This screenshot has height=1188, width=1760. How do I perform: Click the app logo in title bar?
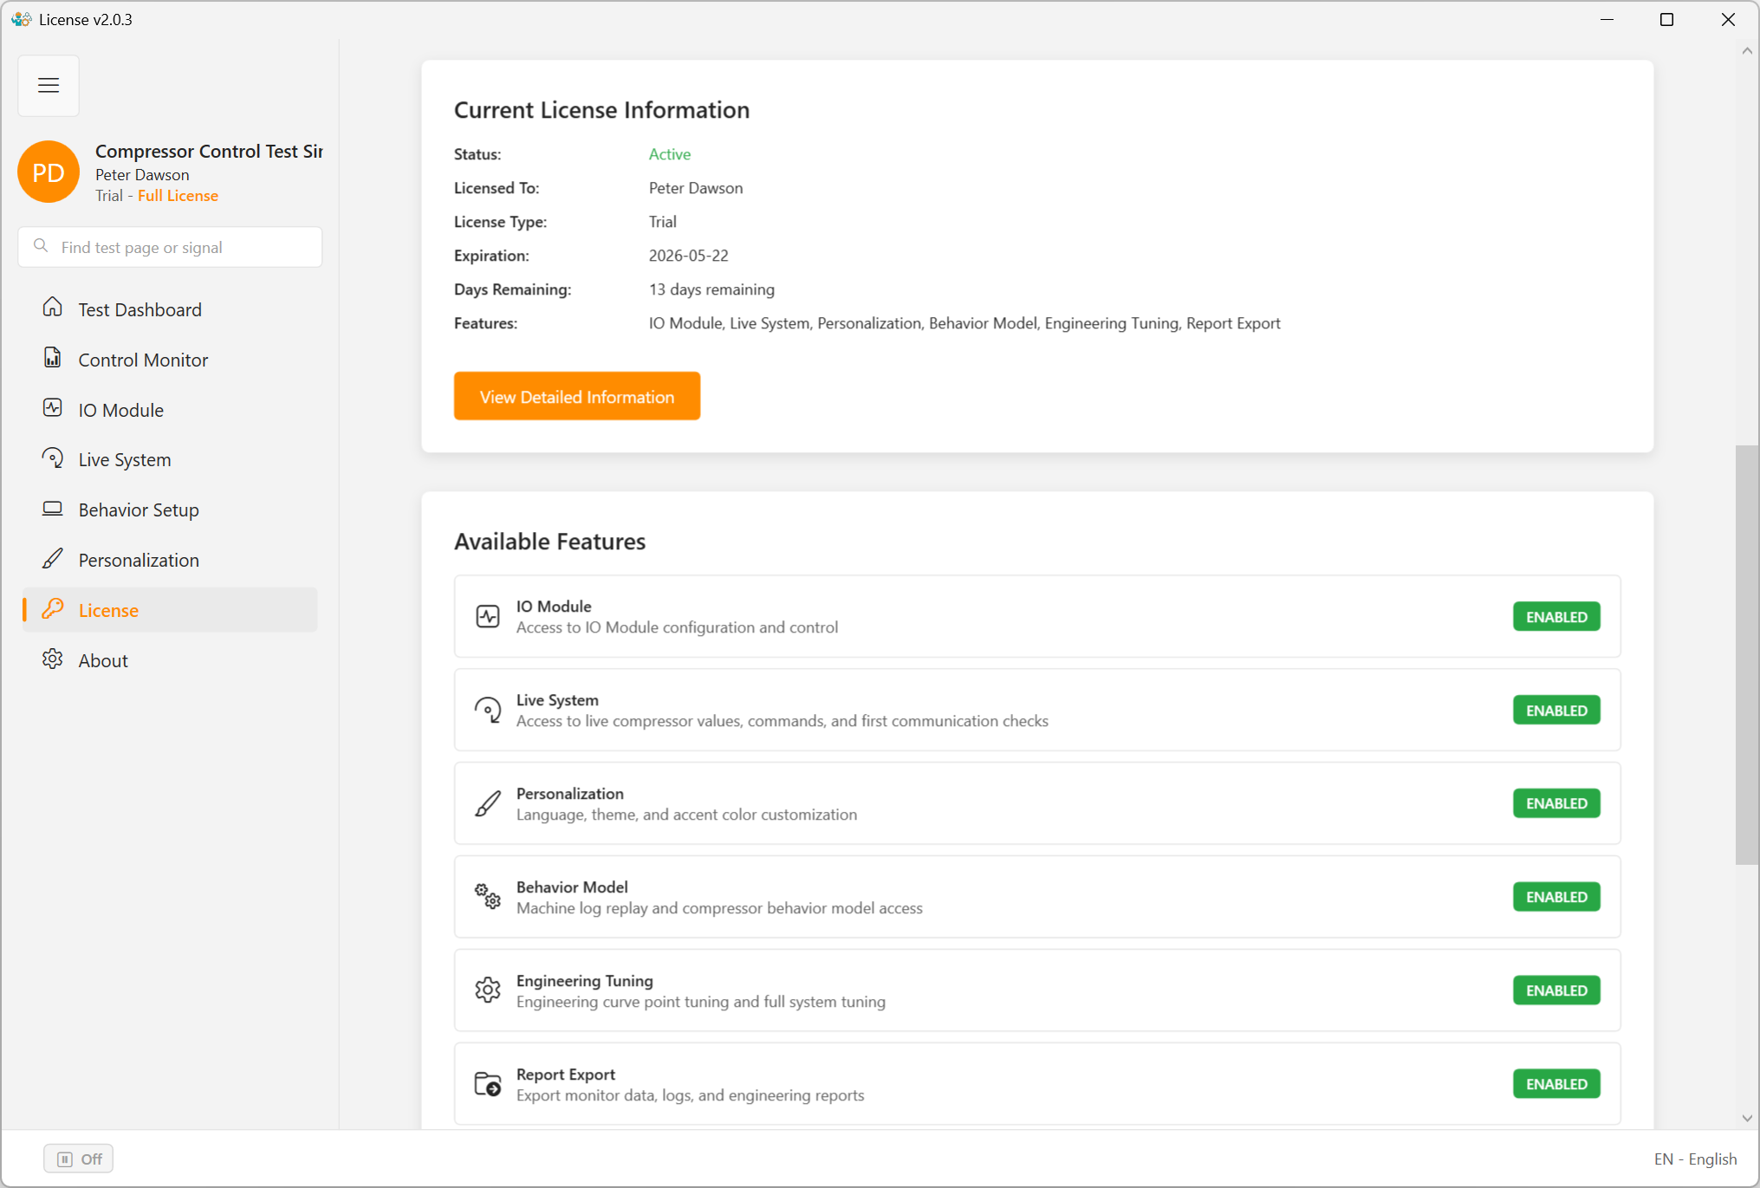pos(22,19)
